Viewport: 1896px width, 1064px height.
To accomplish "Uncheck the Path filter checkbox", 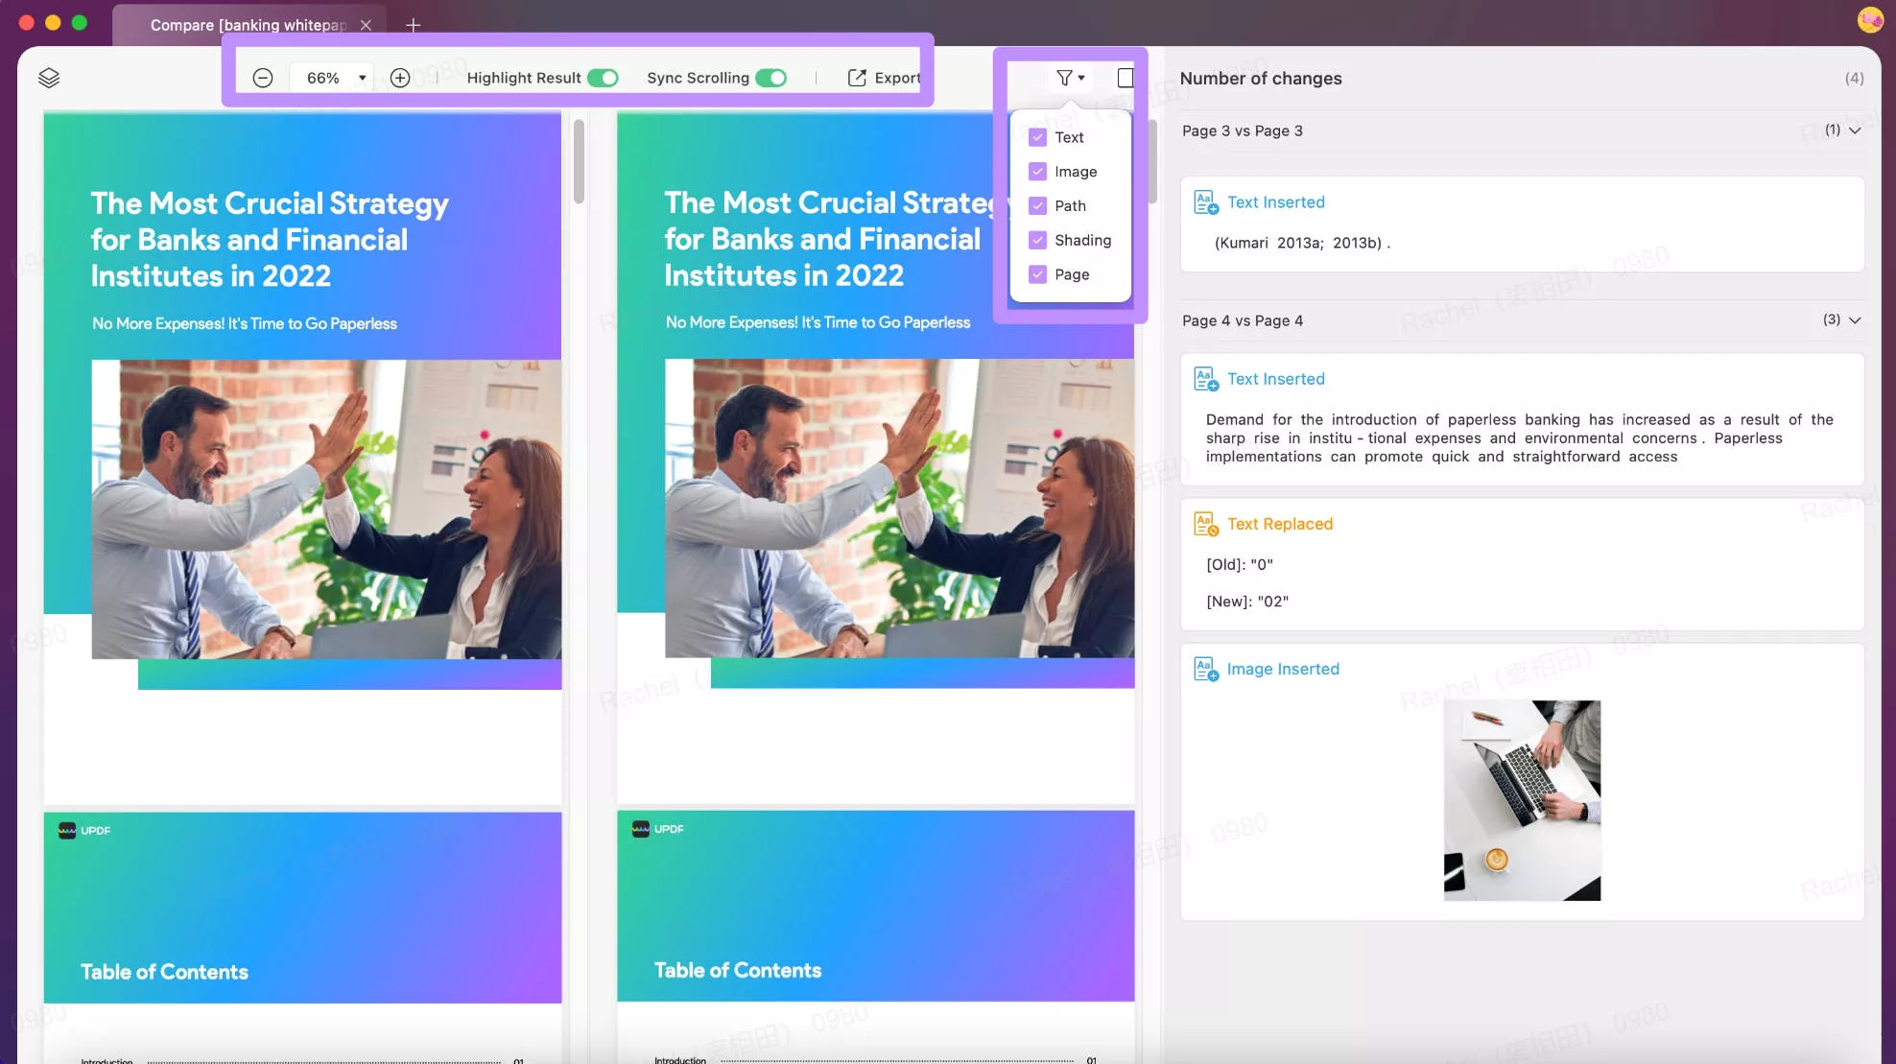I will (1037, 205).
